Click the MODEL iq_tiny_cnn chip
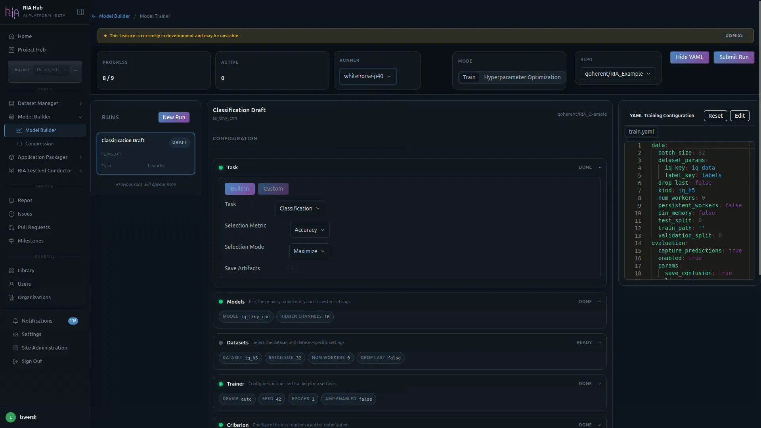Image resolution: width=761 pixels, height=428 pixels. (246, 317)
